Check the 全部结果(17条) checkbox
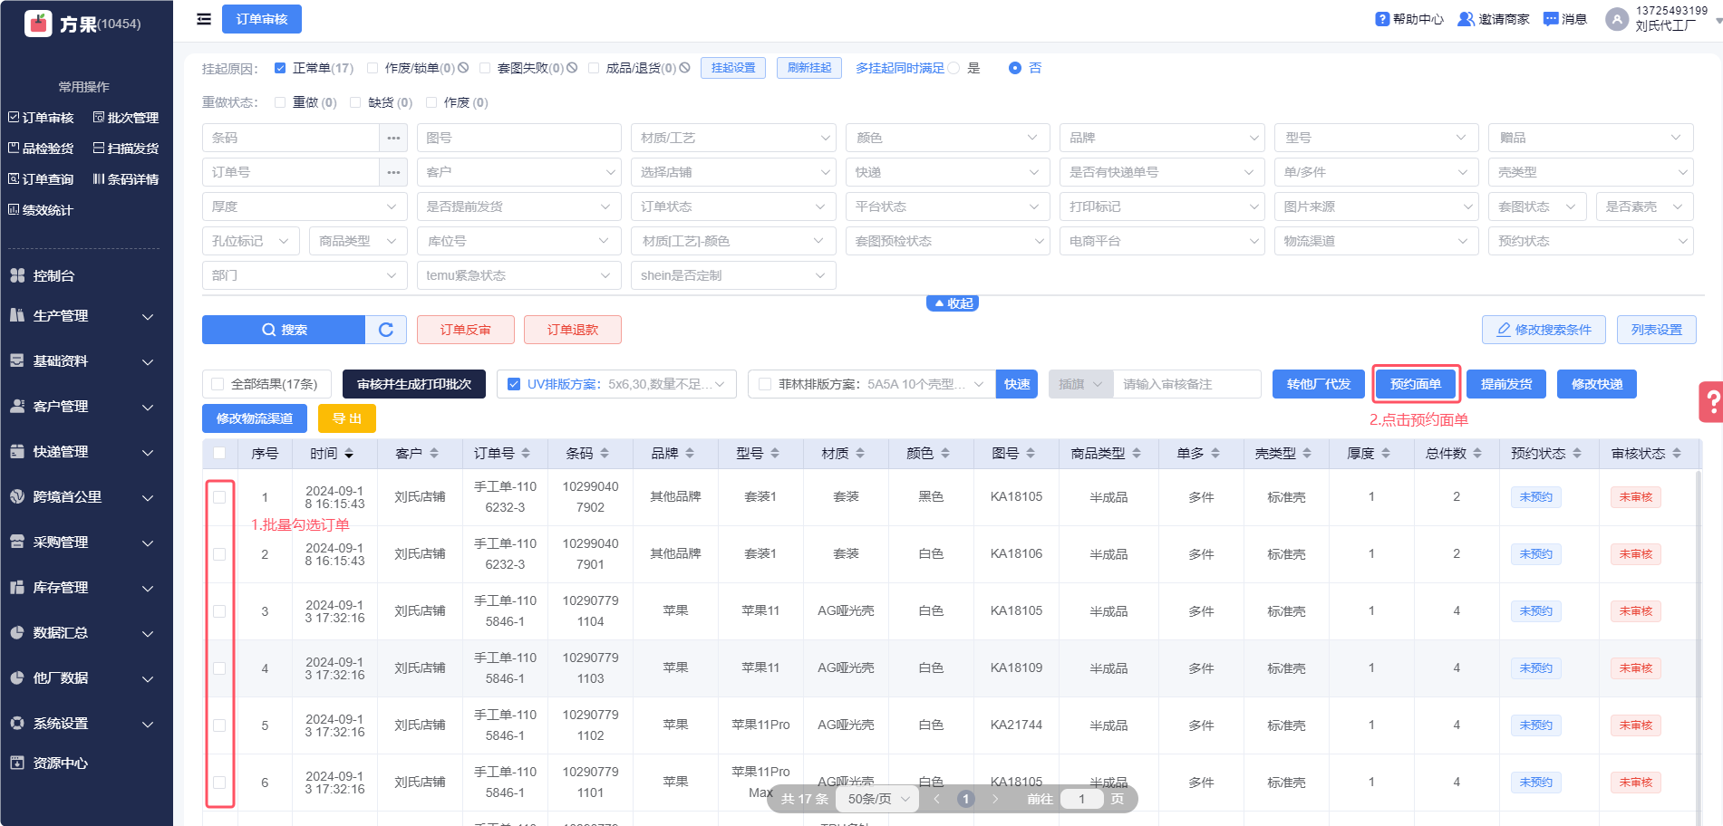The width and height of the screenshot is (1723, 826). 218,384
